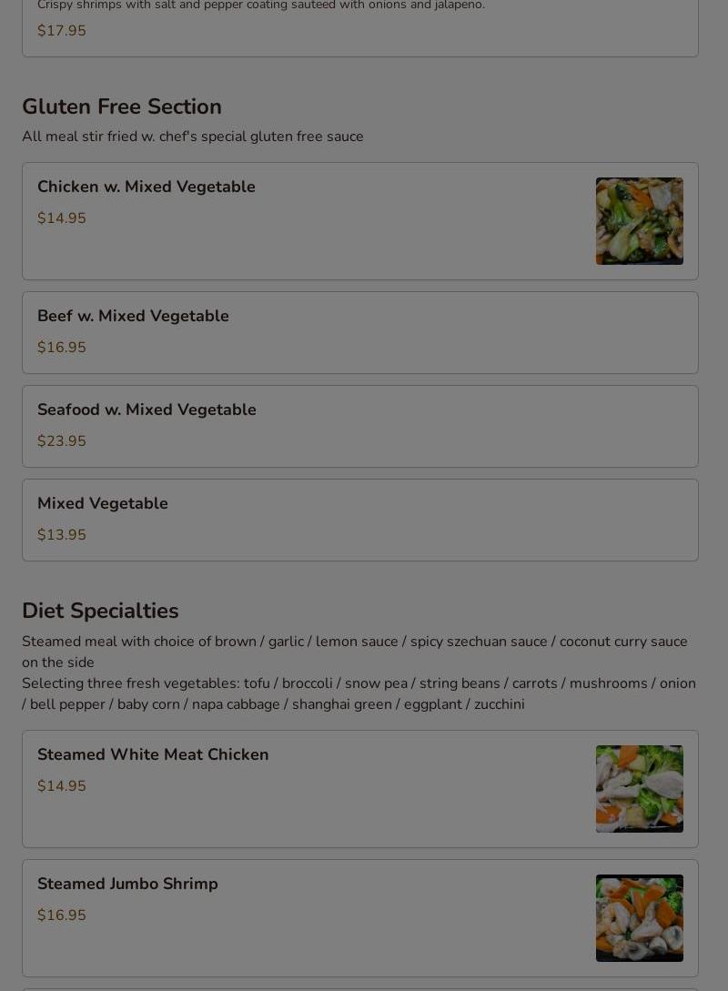Click the Steamed White Meat Chicken photo
The image size is (728, 991).
[639, 789]
